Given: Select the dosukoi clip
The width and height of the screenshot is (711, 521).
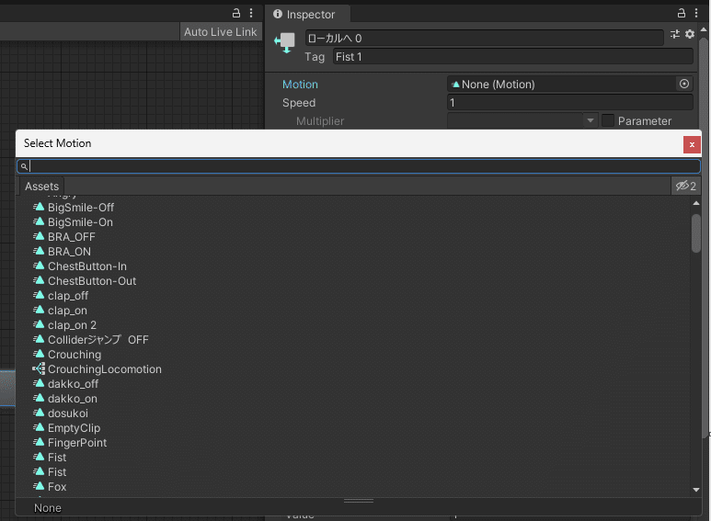Looking at the screenshot, I should click(x=68, y=413).
